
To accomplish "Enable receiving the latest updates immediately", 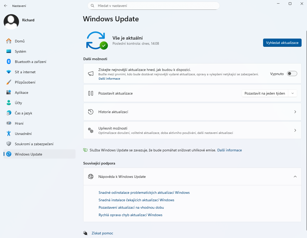I will tap(292, 74).
